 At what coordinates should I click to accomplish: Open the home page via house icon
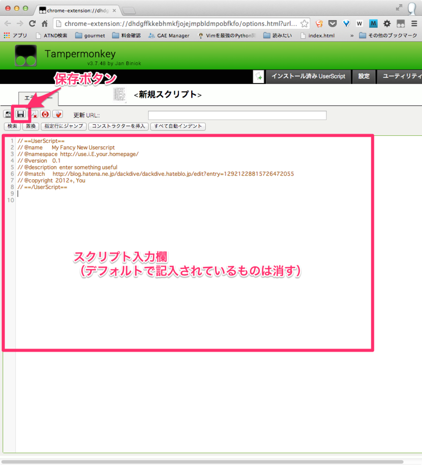click(x=45, y=24)
